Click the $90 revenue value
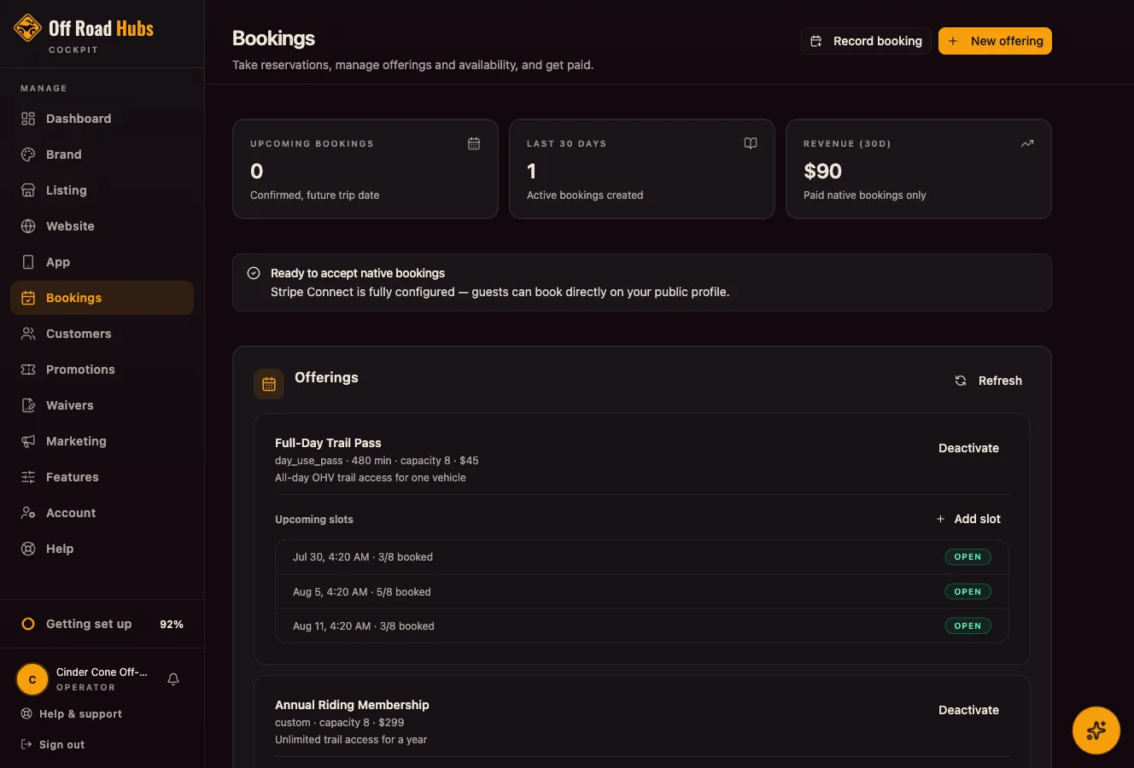Viewport: 1134px width, 768px height. [822, 171]
